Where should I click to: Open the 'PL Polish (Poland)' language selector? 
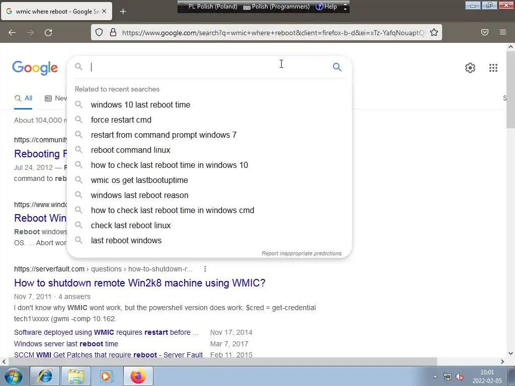[213, 7]
